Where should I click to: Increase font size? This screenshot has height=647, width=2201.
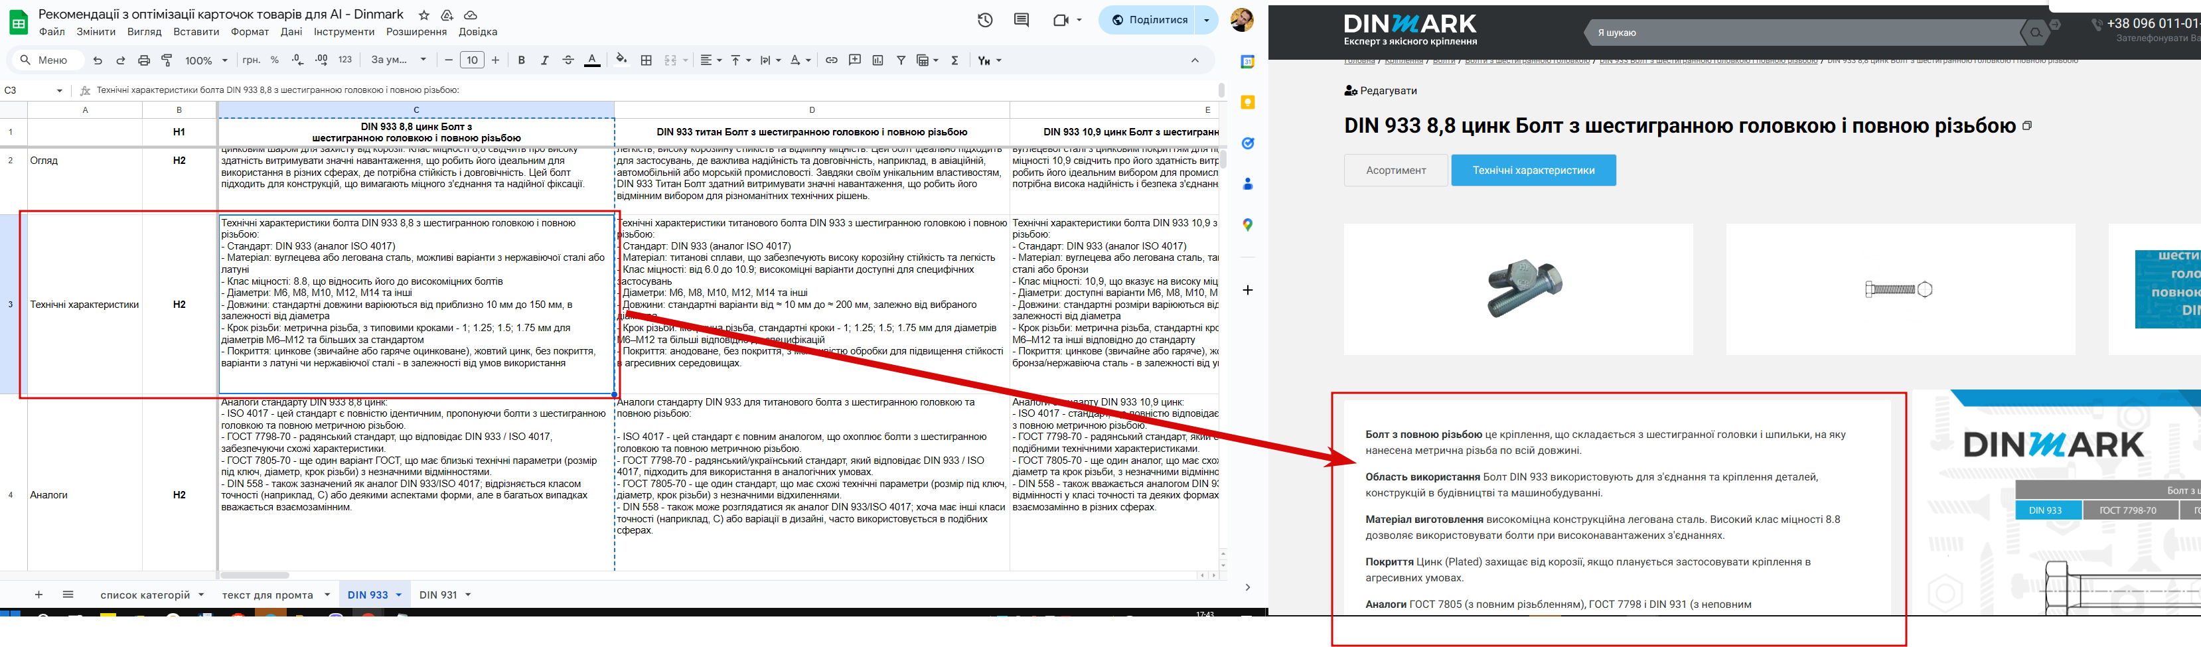[x=496, y=60]
